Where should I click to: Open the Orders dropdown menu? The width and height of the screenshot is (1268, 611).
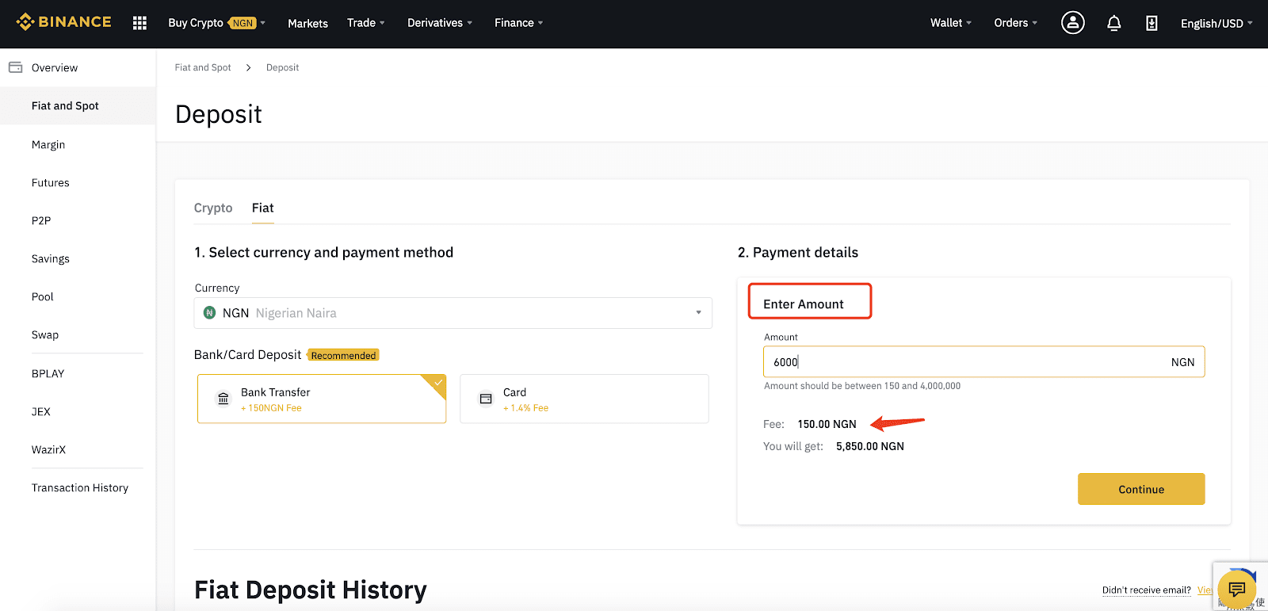click(x=1015, y=23)
